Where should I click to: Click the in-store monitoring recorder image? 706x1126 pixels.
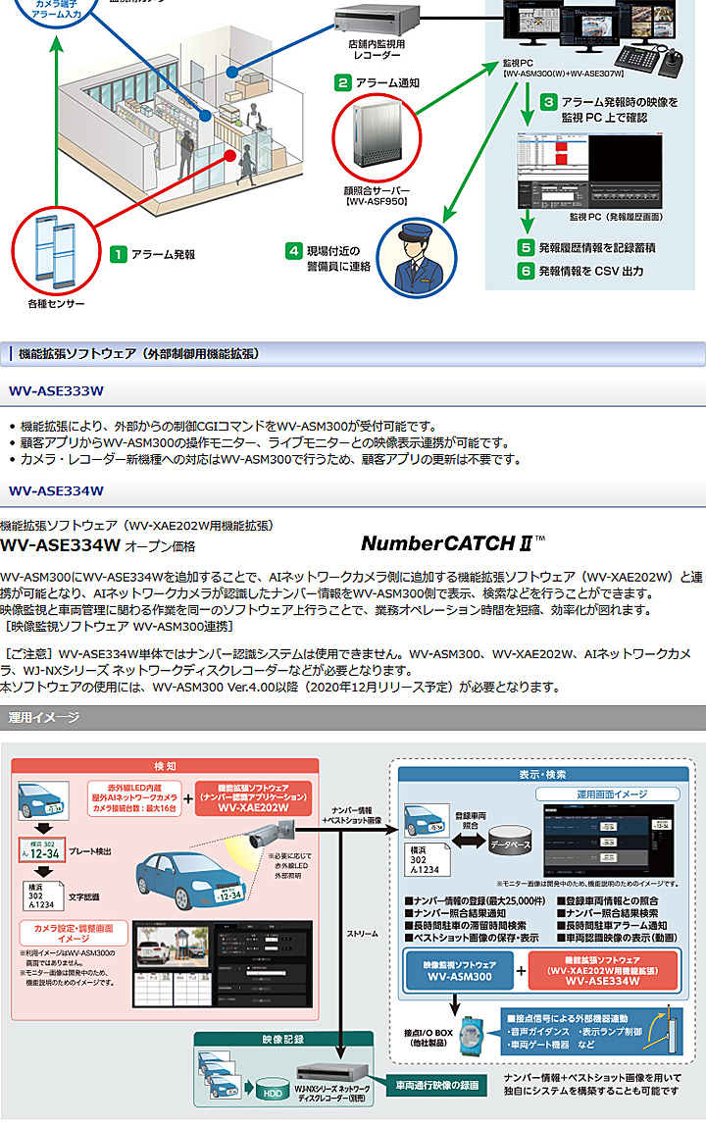[377, 22]
